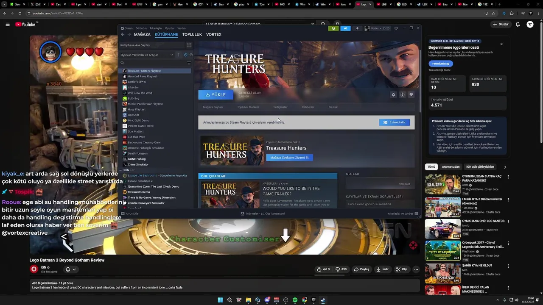The height and width of the screenshot is (305, 543).
Task: Click the İndir download button
Action: point(382,269)
